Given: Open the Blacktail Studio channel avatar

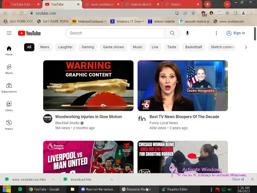Looking at the screenshot, I should tap(48, 119).
